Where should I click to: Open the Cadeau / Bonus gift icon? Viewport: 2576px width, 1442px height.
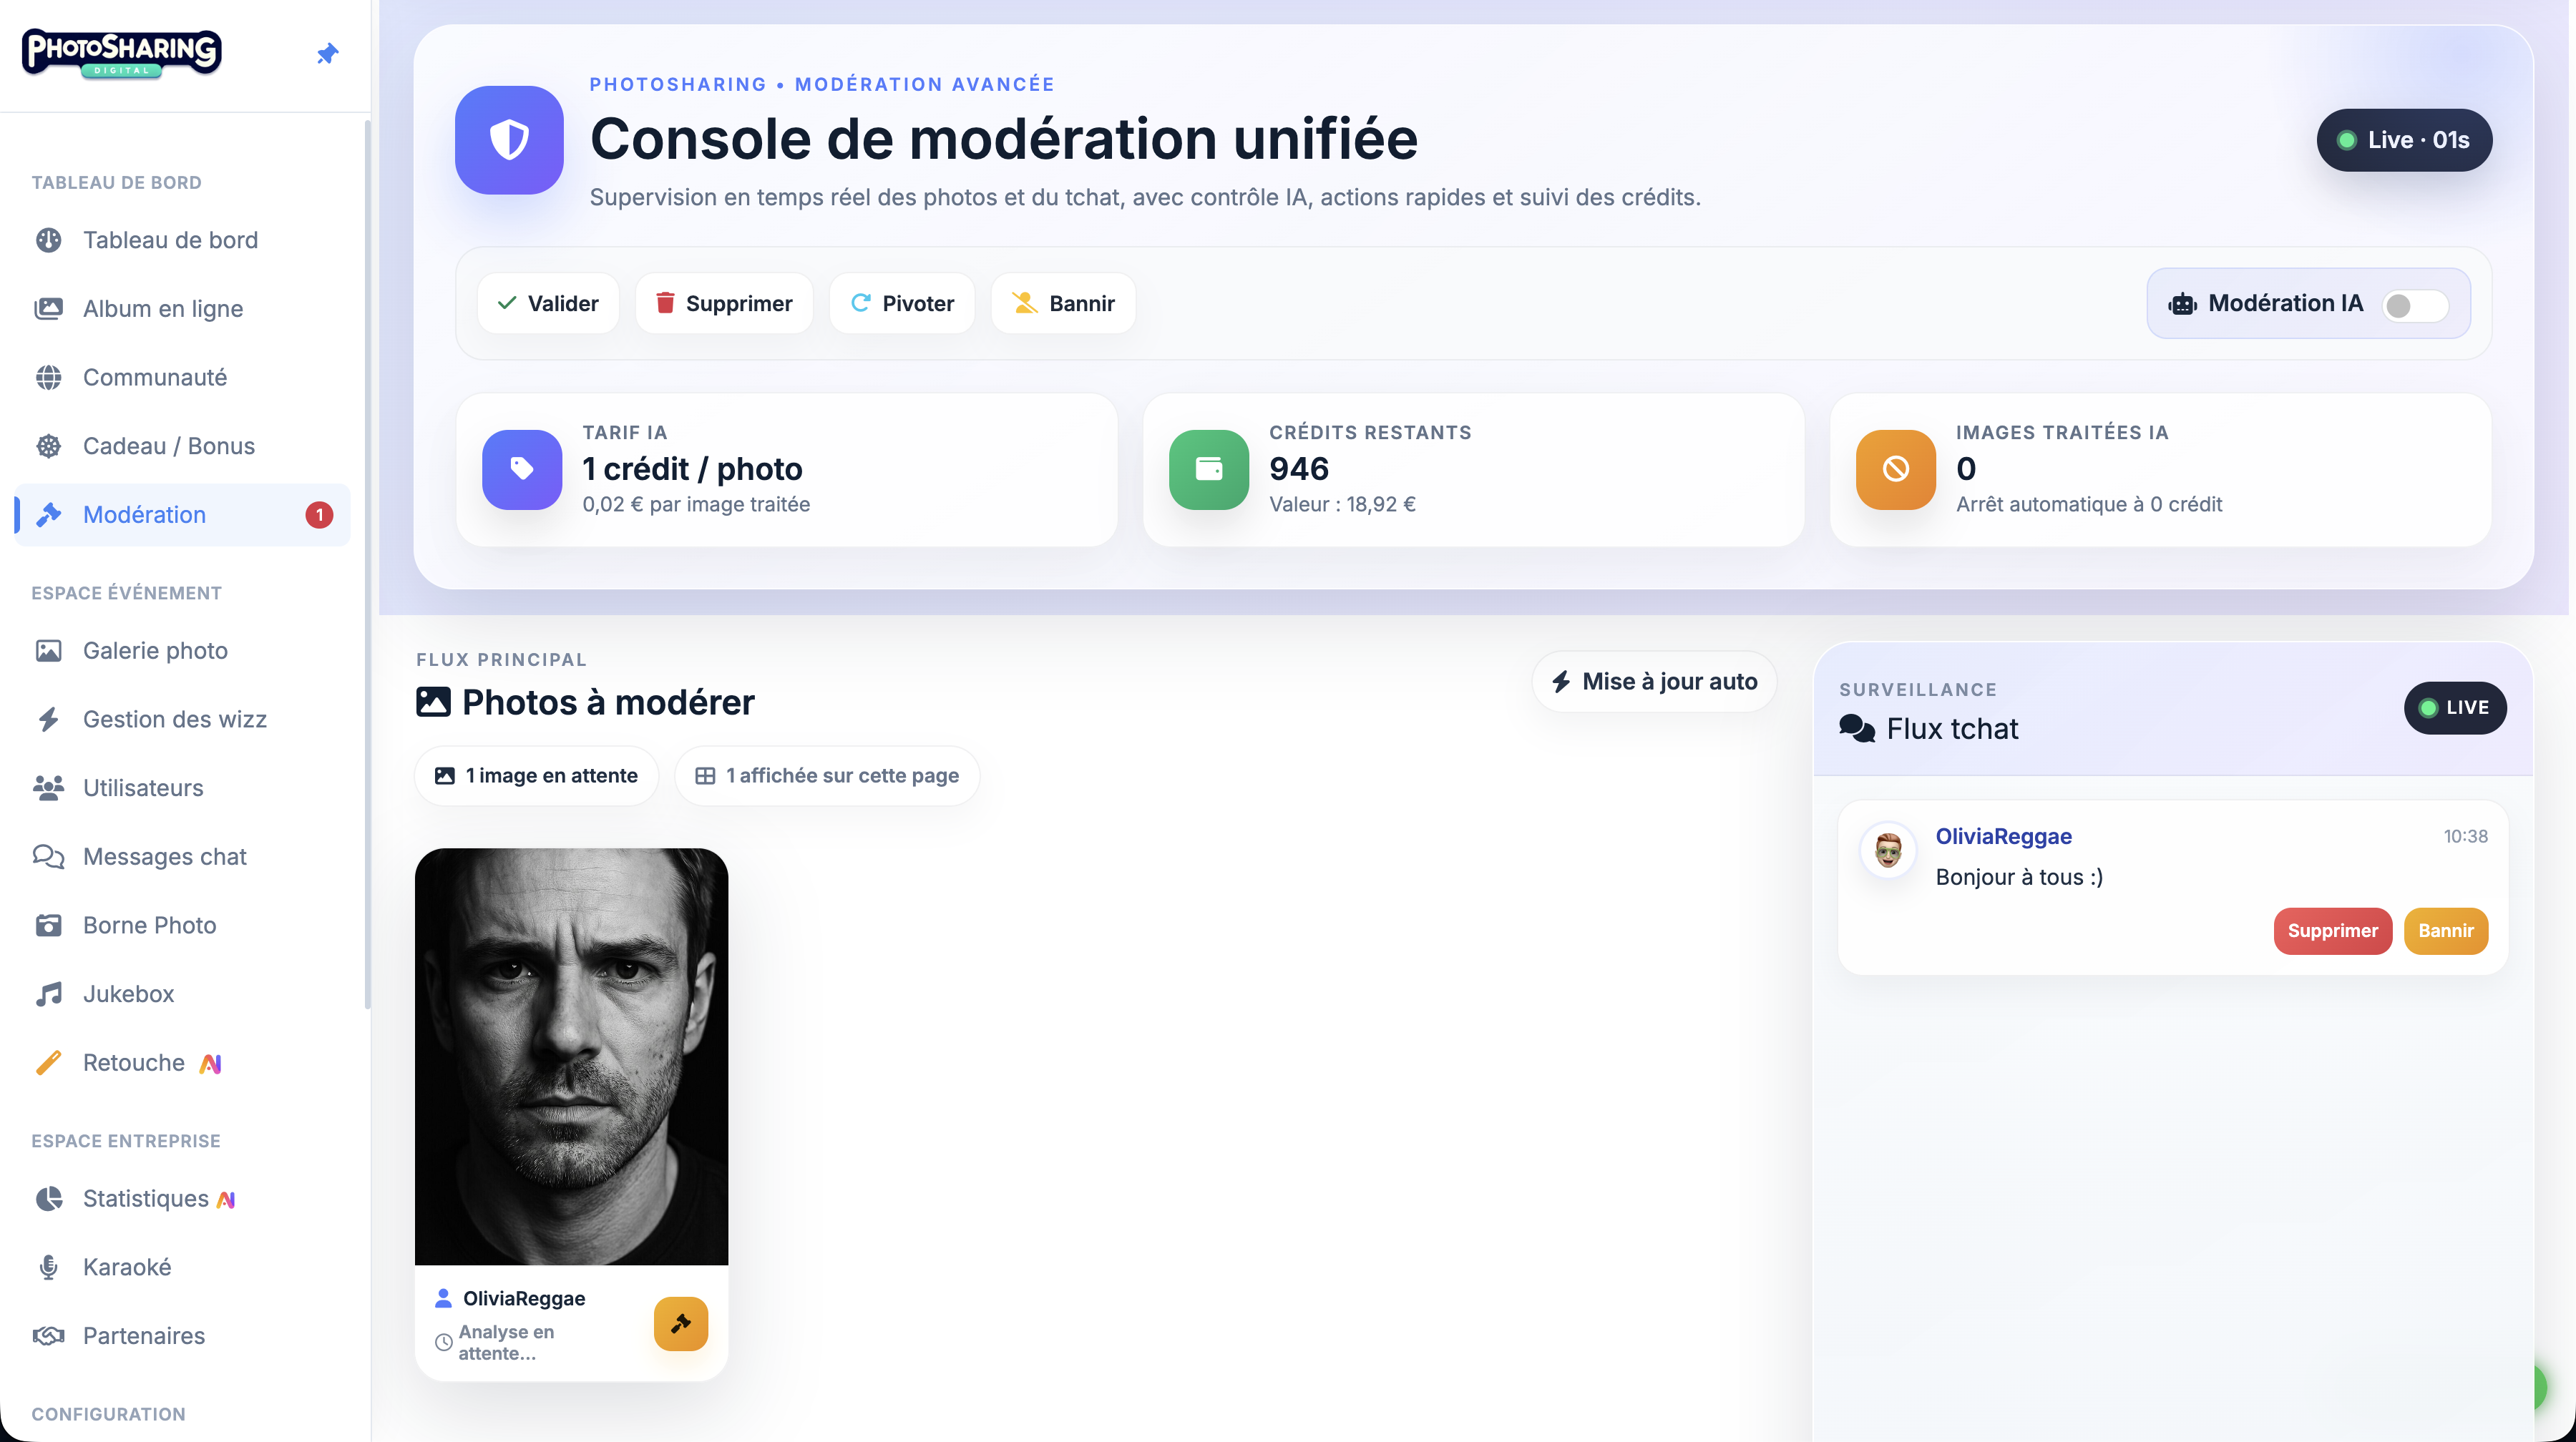[49, 446]
